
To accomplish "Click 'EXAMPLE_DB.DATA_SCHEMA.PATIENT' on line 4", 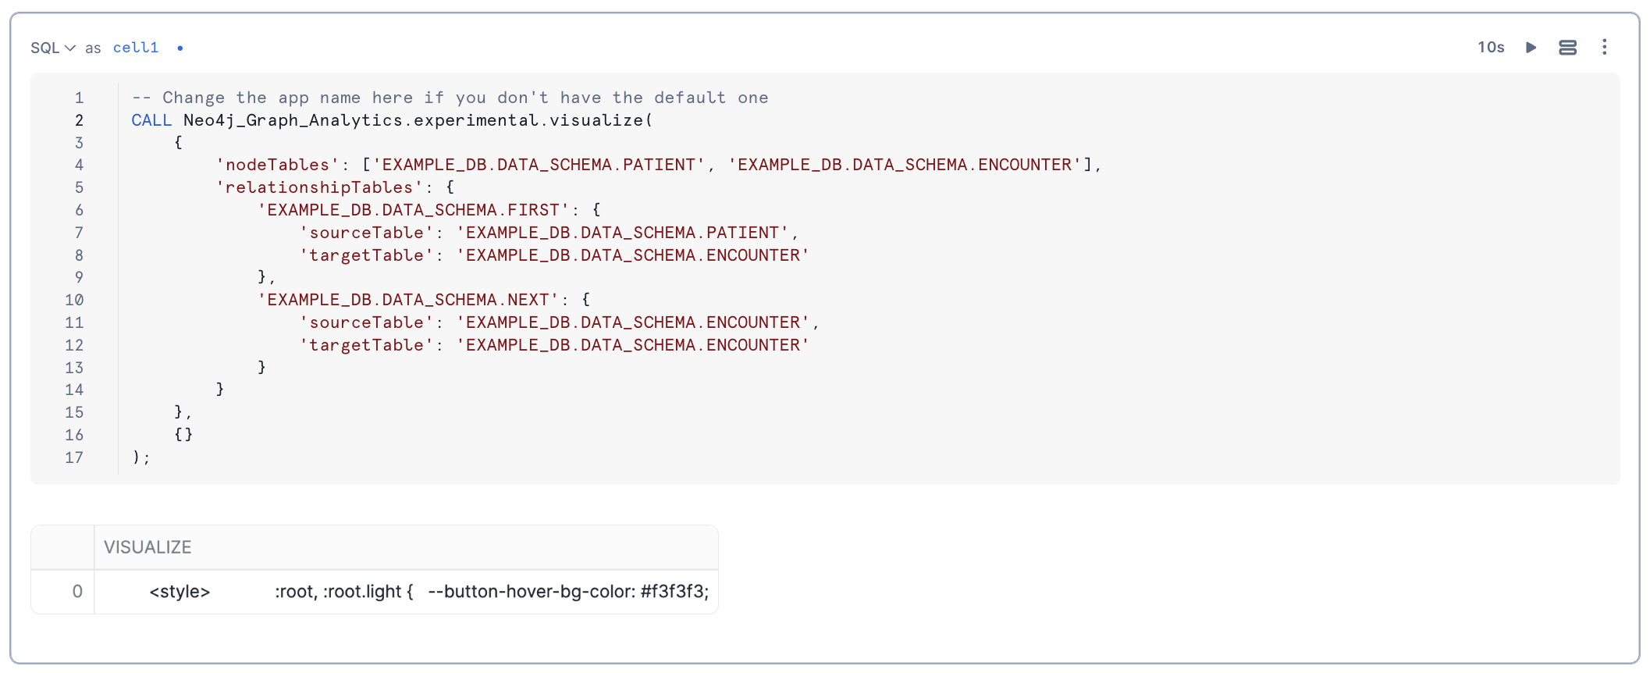I will pos(539,165).
